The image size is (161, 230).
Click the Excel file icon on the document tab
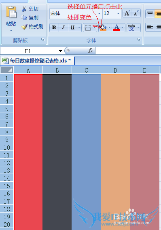5,60
